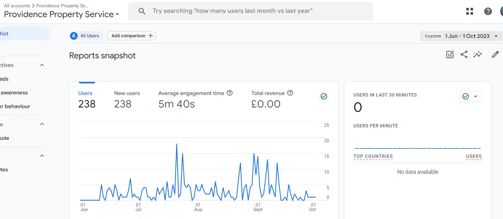Open the customize report chart icon
The image size is (503, 219).
(450, 55)
